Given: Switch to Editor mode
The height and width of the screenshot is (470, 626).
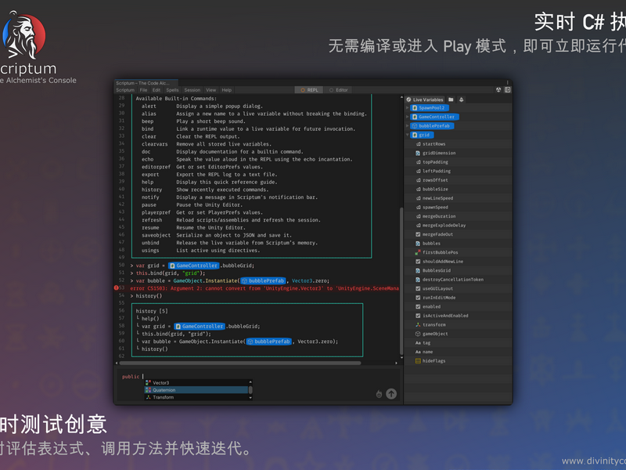Looking at the screenshot, I should [x=338, y=90].
